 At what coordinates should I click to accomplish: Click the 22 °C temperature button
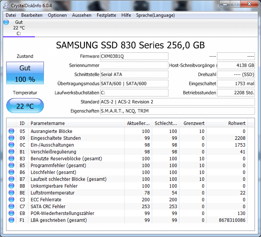coord(25,106)
